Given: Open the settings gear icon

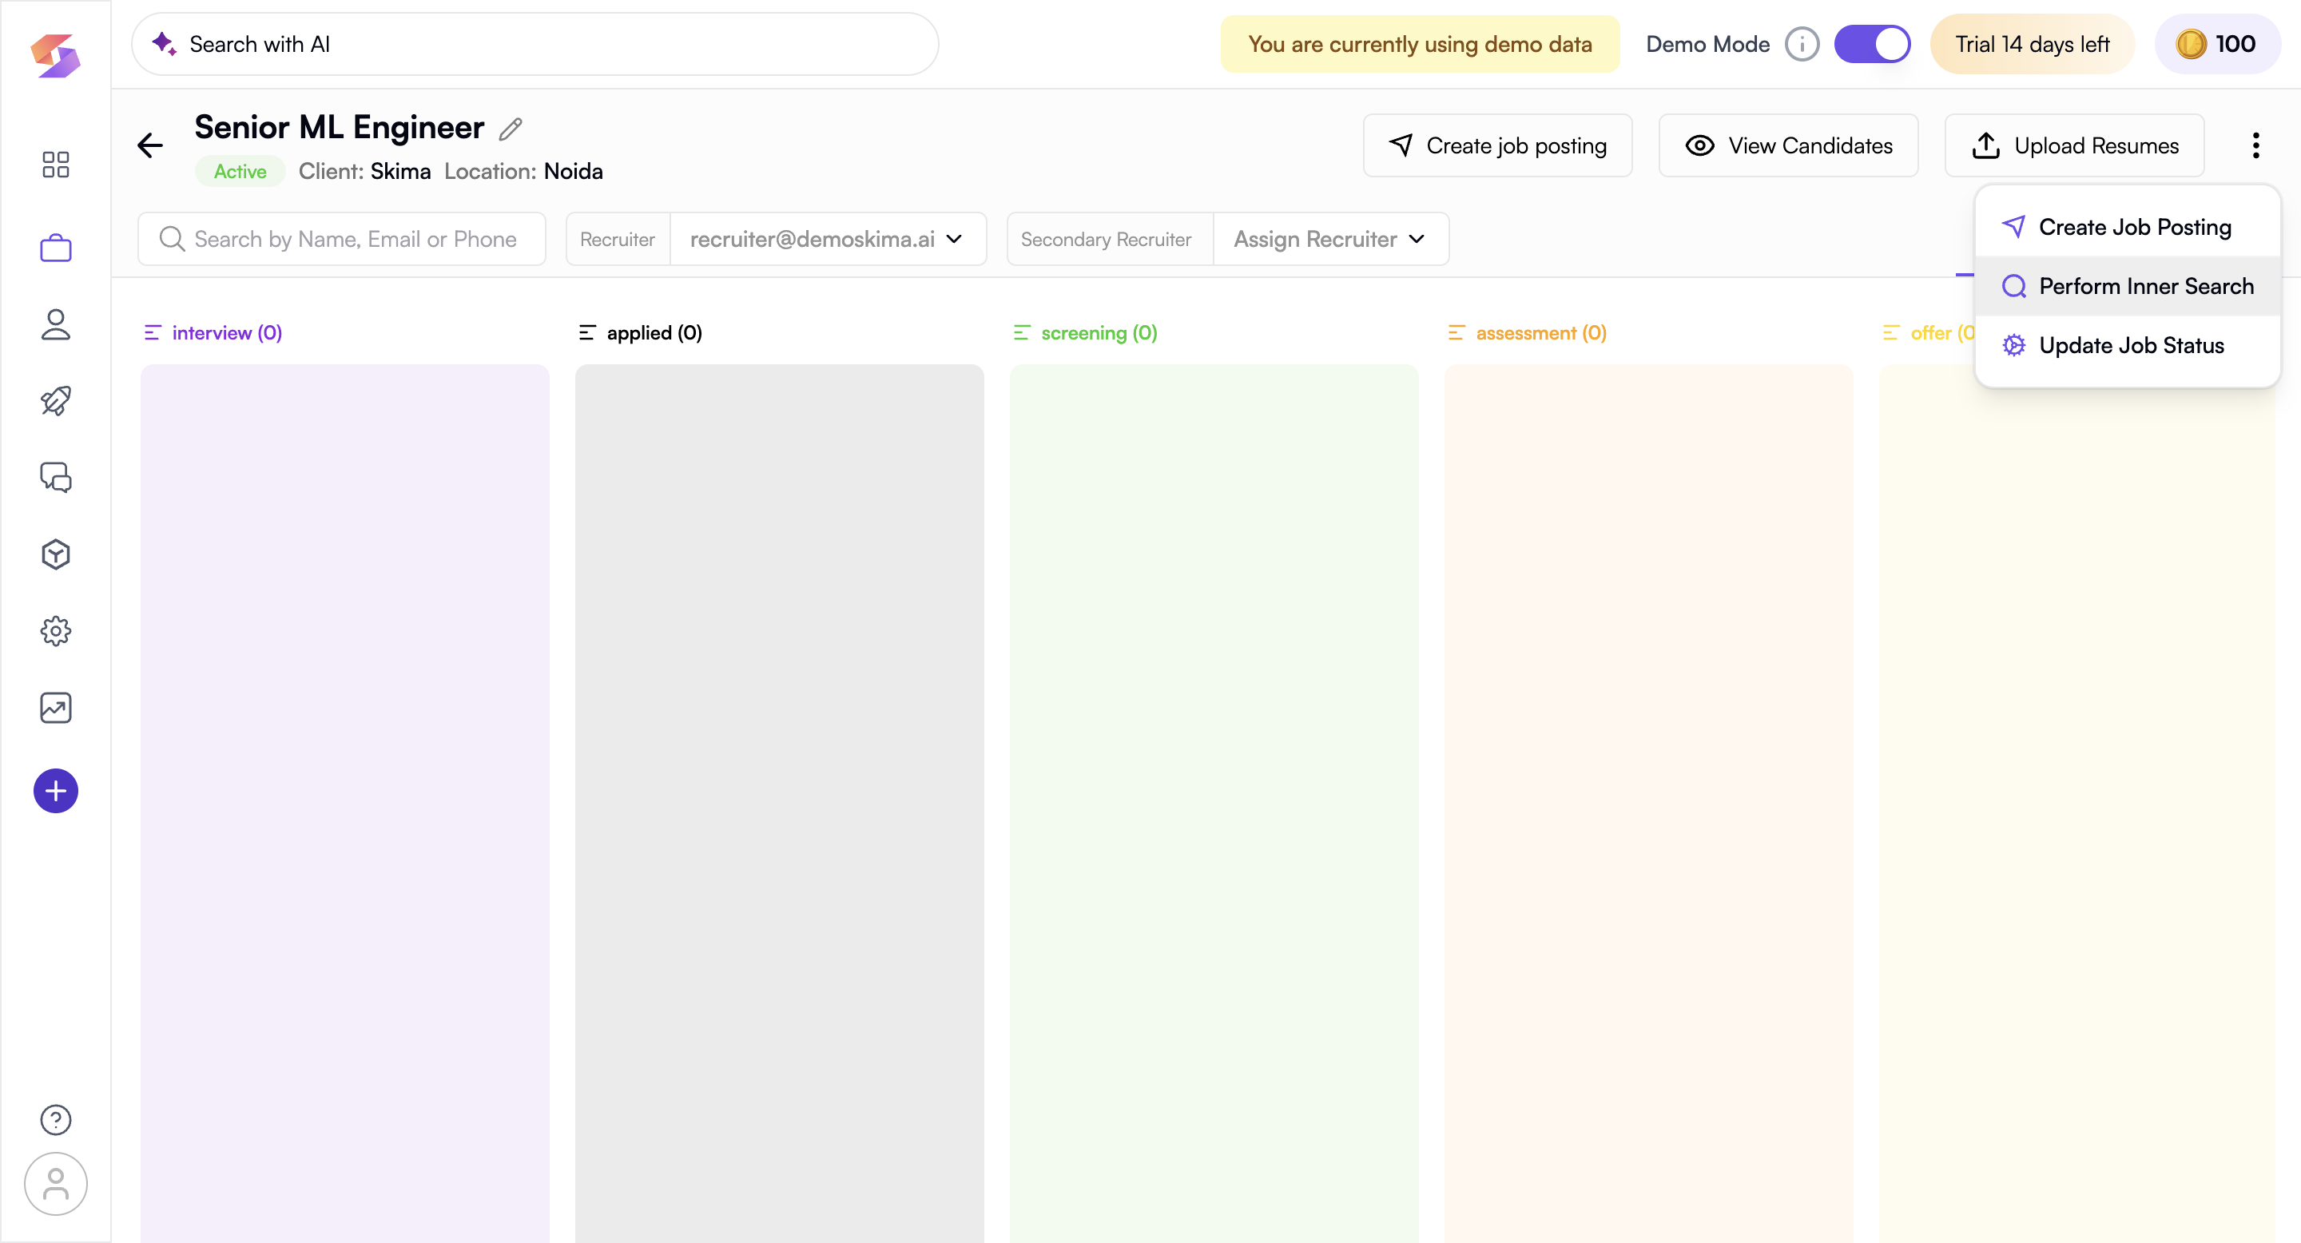Looking at the screenshot, I should click(x=55, y=631).
